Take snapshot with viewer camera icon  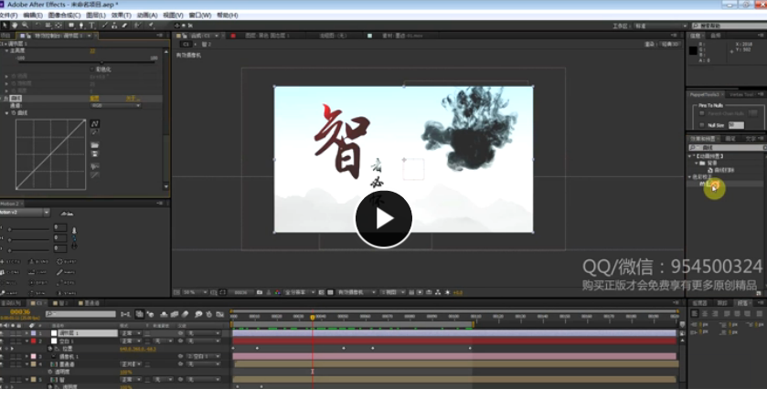[260, 292]
